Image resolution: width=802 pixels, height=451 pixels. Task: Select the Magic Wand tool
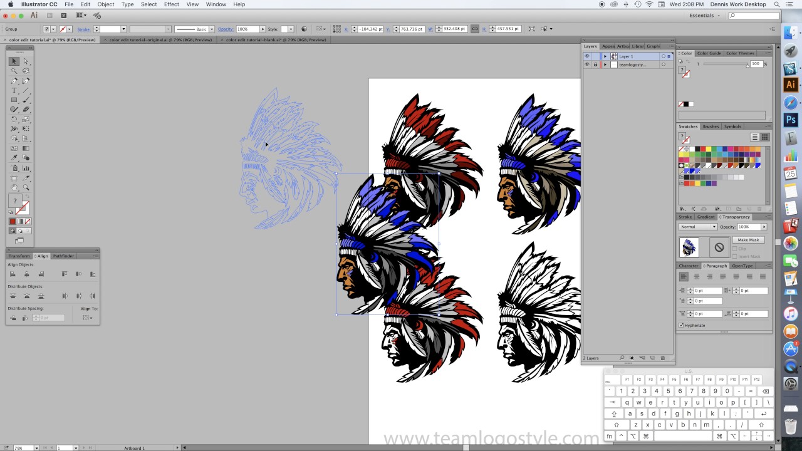(14, 71)
